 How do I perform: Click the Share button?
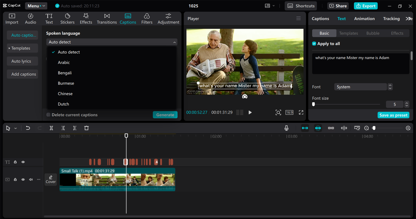[337, 6]
